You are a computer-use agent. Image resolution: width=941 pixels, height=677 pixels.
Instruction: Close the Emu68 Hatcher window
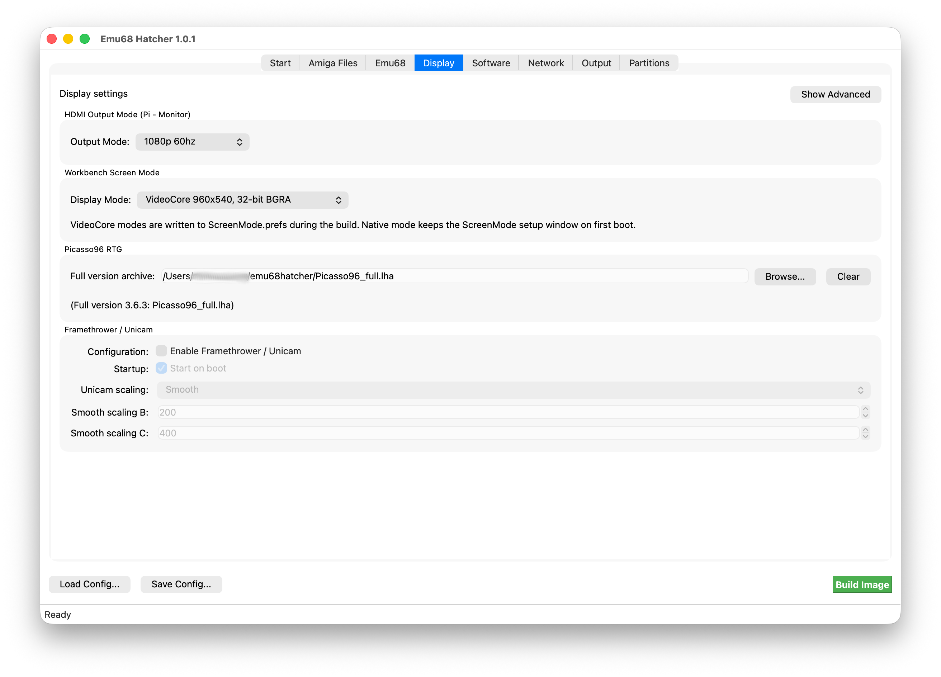[52, 39]
